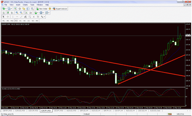Open the Tools menu
The height and width of the screenshot is (116, 192).
click(x=32, y=5)
